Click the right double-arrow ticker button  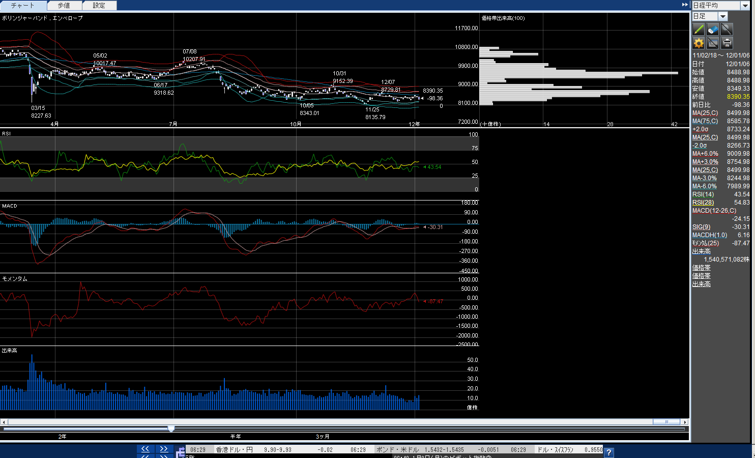164,449
